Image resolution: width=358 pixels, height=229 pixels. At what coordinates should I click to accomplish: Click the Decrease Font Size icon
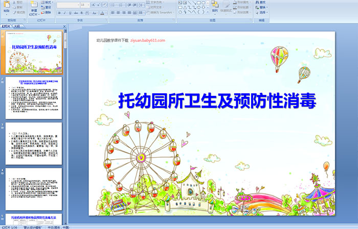click(x=98, y=5)
